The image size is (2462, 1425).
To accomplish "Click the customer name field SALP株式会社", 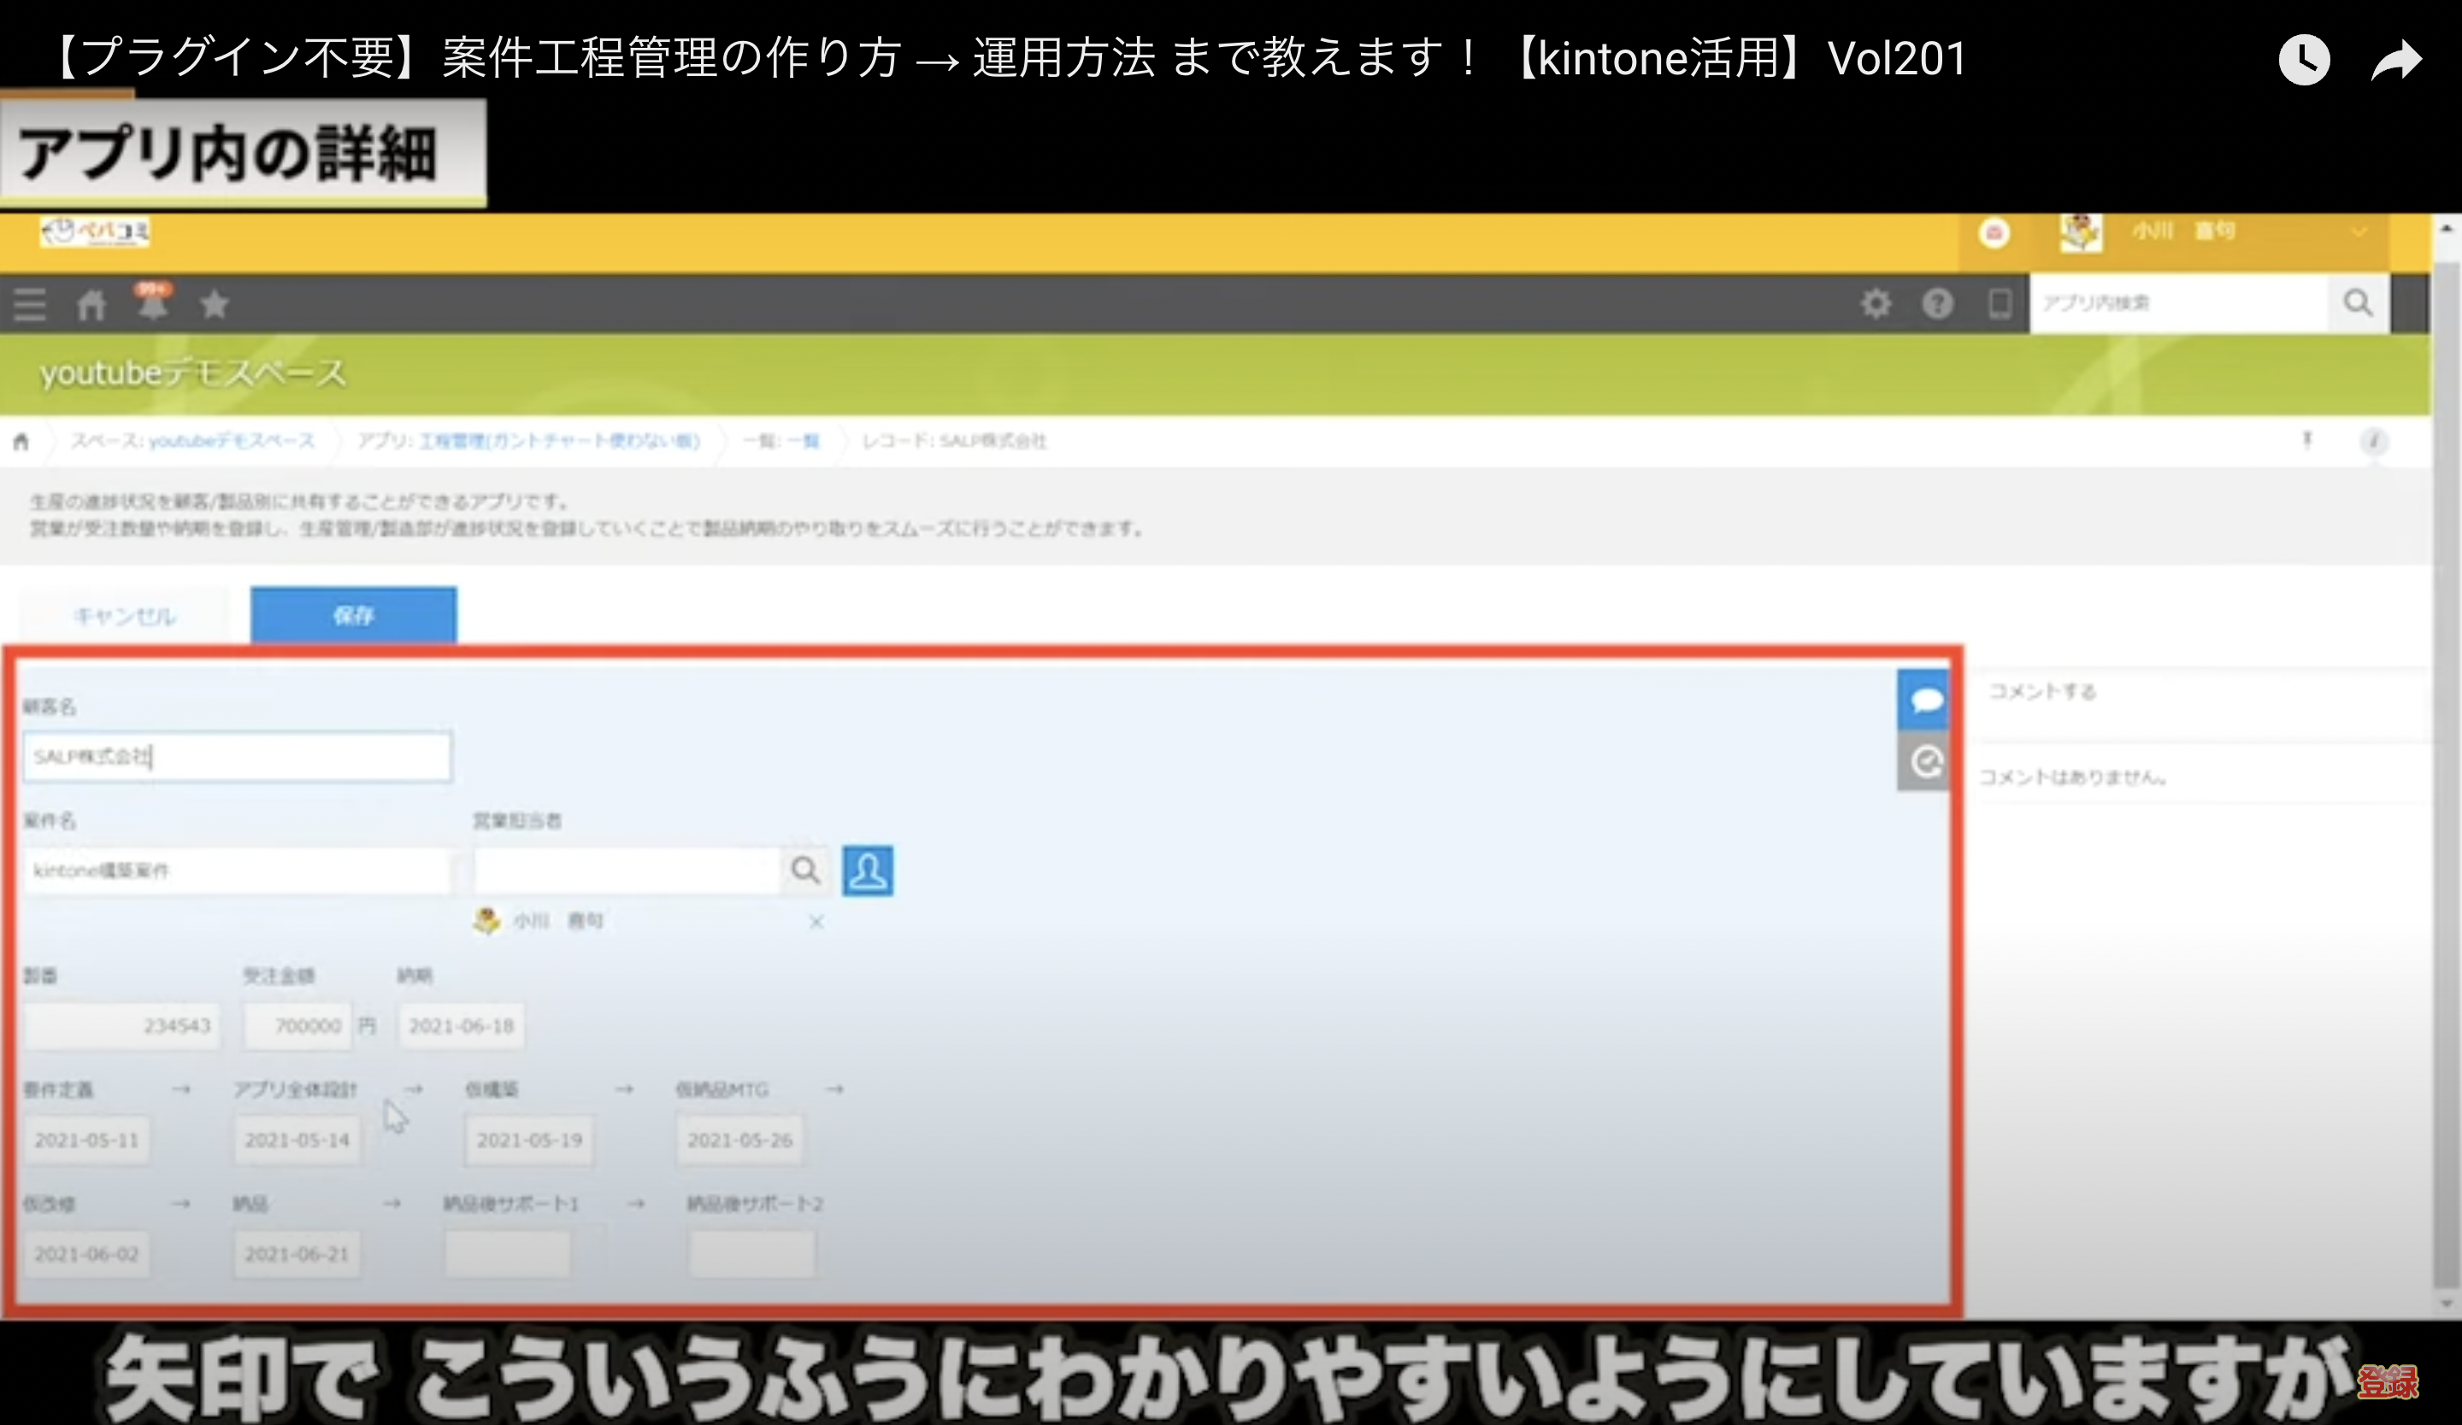I will [238, 756].
